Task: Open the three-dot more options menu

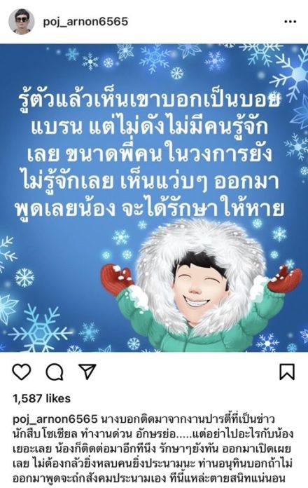Action: click(x=290, y=22)
